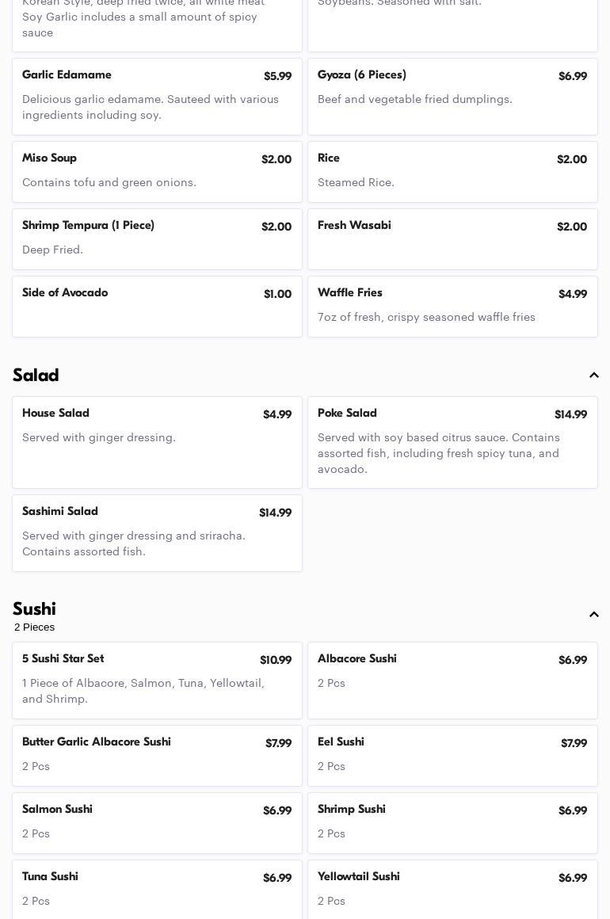The width and height of the screenshot is (610, 919).
Task: Collapse the Sushi section chevron
Action: click(x=593, y=615)
